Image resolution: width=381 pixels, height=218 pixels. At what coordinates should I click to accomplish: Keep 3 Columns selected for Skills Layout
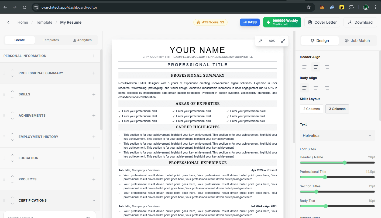337,109
